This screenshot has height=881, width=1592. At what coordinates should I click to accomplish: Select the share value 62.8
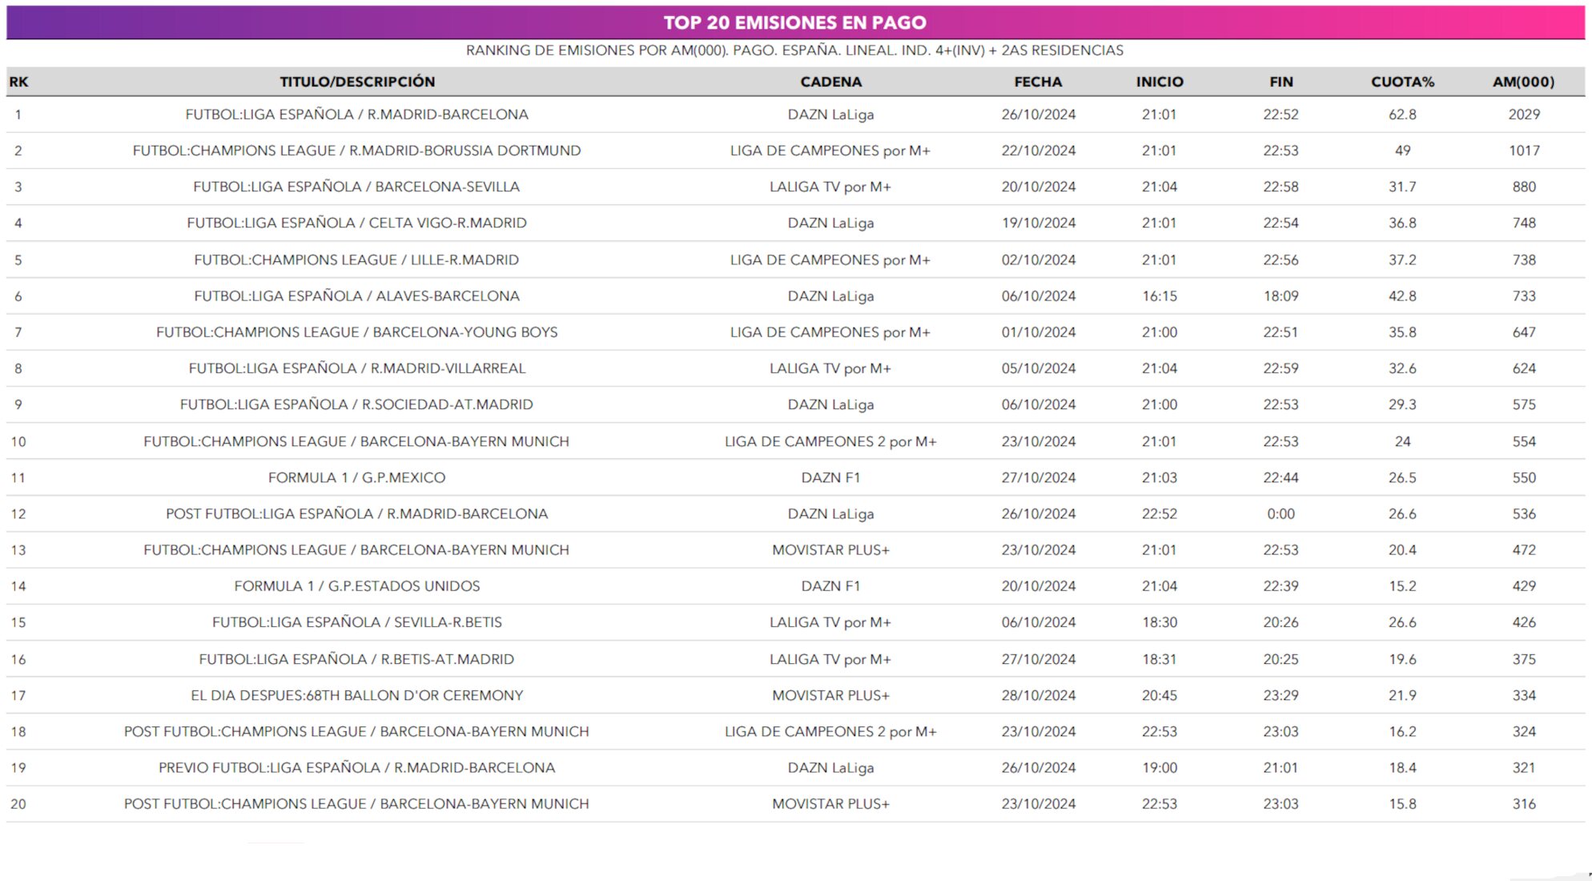[1402, 115]
